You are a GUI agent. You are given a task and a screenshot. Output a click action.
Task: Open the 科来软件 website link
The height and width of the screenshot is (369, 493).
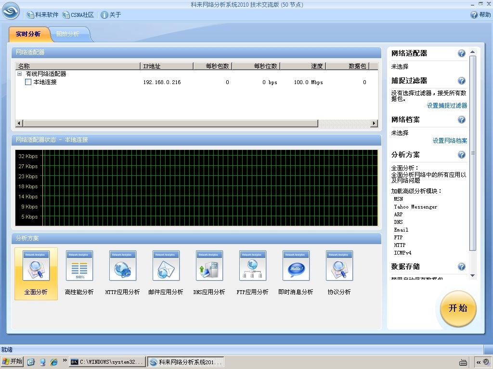pos(42,15)
